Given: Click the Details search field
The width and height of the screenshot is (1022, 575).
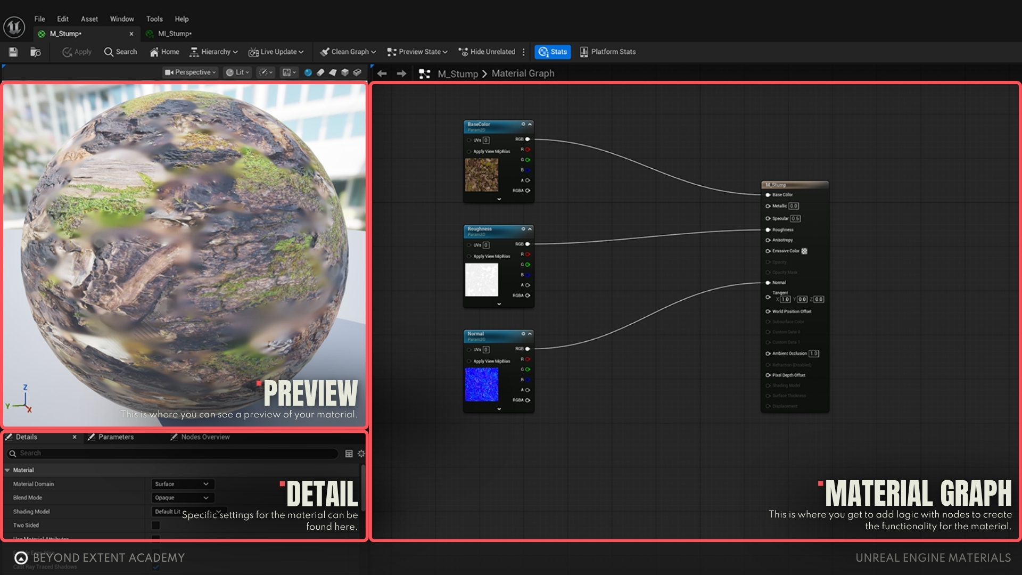Looking at the screenshot, I should [176, 453].
